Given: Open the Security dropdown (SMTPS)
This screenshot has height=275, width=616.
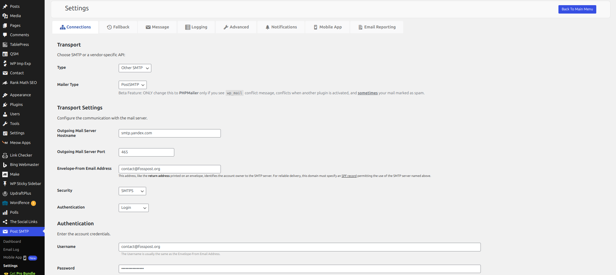Looking at the screenshot, I should [x=132, y=191].
